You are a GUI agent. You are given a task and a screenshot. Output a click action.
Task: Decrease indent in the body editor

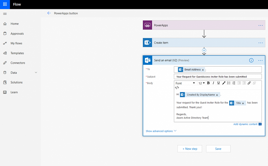point(244,83)
